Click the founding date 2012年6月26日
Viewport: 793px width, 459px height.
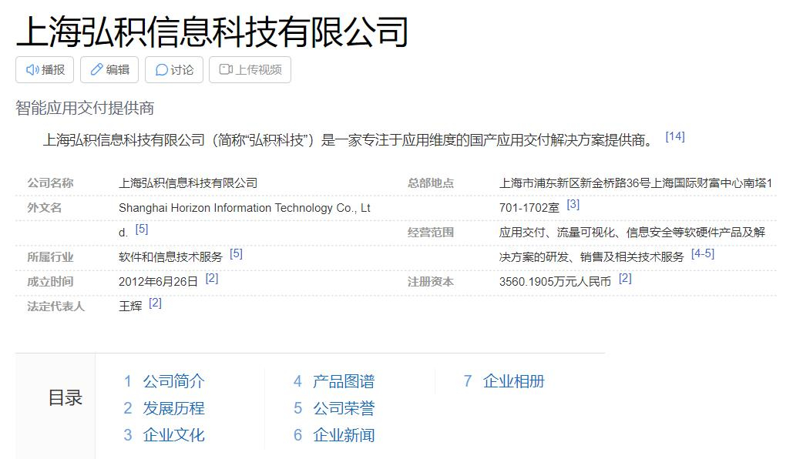click(x=158, y=282)
